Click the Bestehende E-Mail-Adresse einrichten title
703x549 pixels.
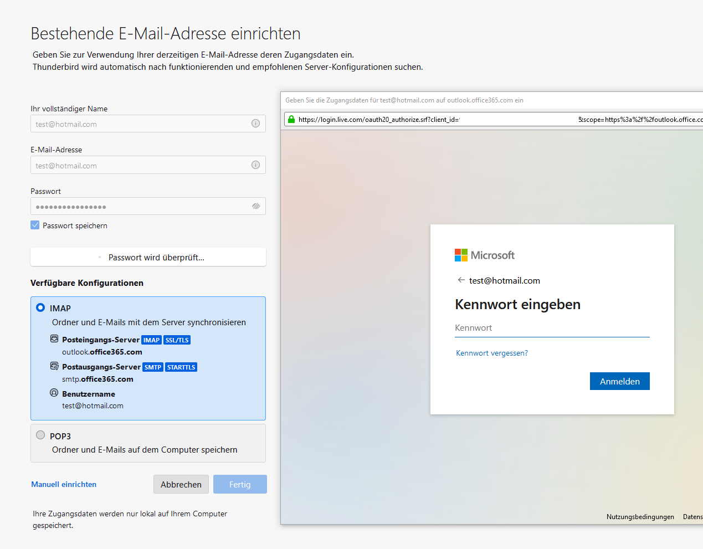tap(166, 34)
